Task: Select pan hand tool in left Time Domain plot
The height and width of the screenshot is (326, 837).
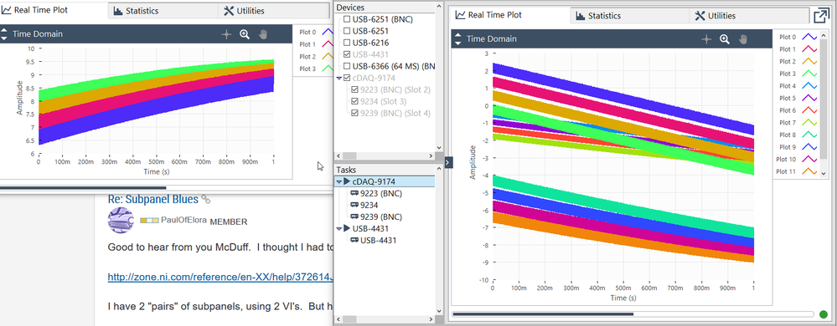Action: pos(262,34)
